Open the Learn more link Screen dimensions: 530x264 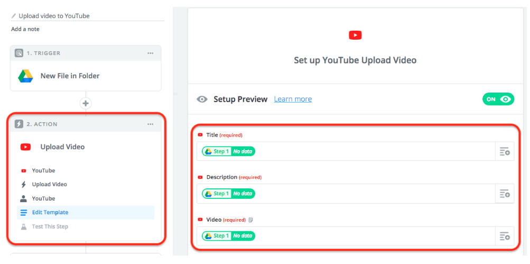pyautogui.click(x=293, y=99)
